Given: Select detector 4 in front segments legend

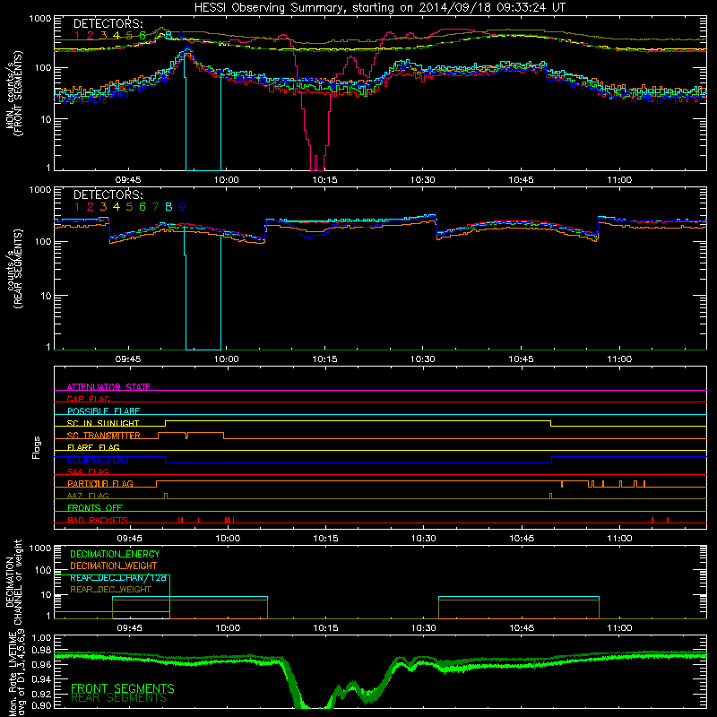Looking at the screenshot, I should point(117,36).
